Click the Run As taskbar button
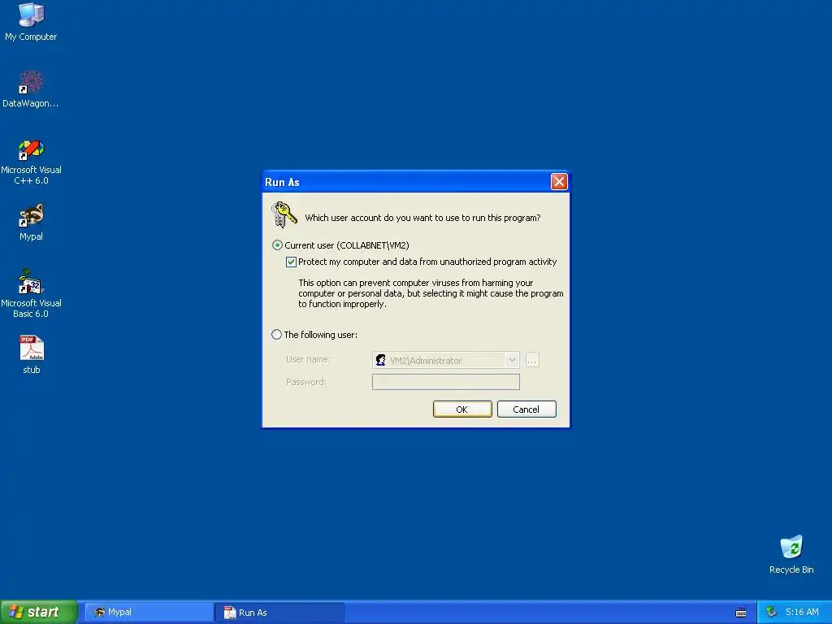Image resolution: width=832 pixels, height=624 pixels. (x=279, y=613)
